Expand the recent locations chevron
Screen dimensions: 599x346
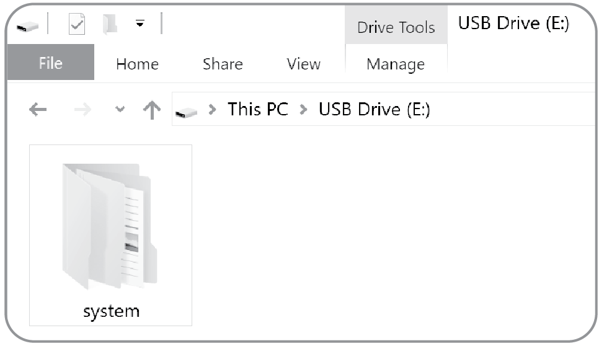(x=120, y=110)
